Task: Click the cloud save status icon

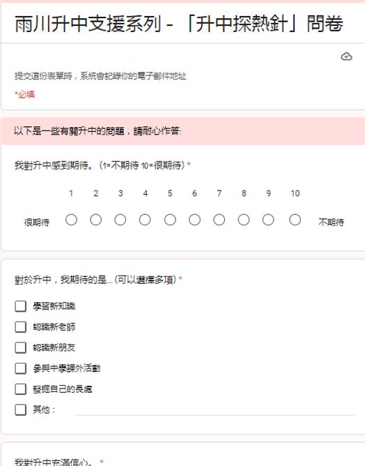Action: click(x=346, y=57)
